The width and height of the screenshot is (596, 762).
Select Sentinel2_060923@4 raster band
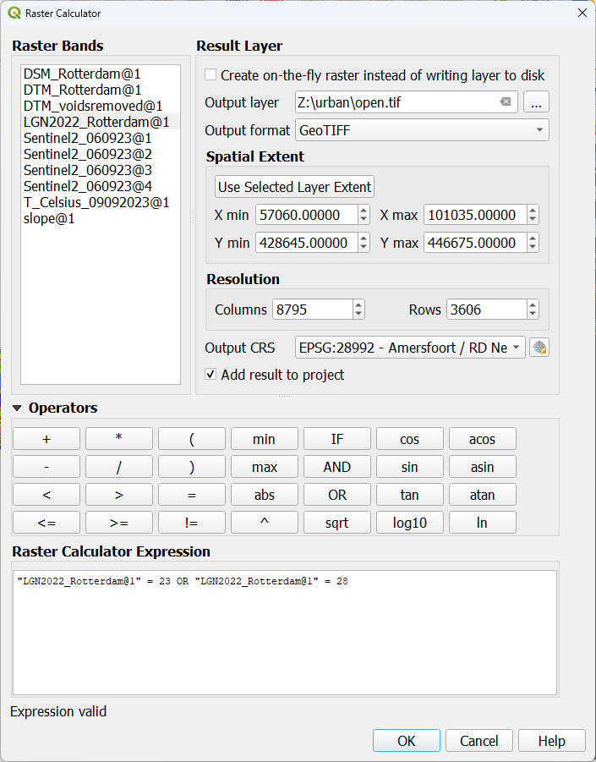pyautogui.click(x=101, y=186)
